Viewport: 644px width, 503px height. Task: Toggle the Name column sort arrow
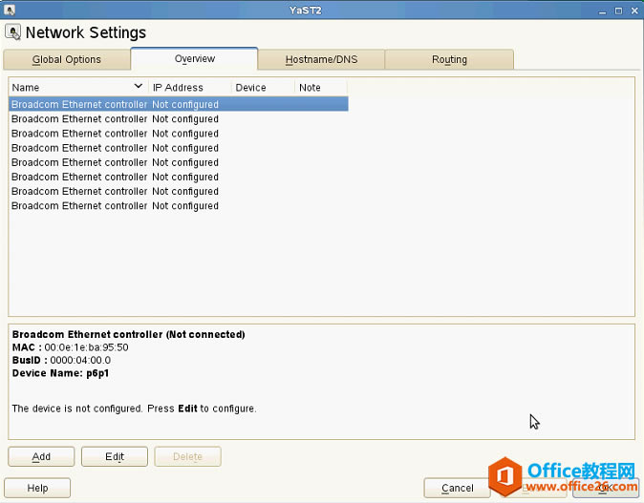coord(139,87)
